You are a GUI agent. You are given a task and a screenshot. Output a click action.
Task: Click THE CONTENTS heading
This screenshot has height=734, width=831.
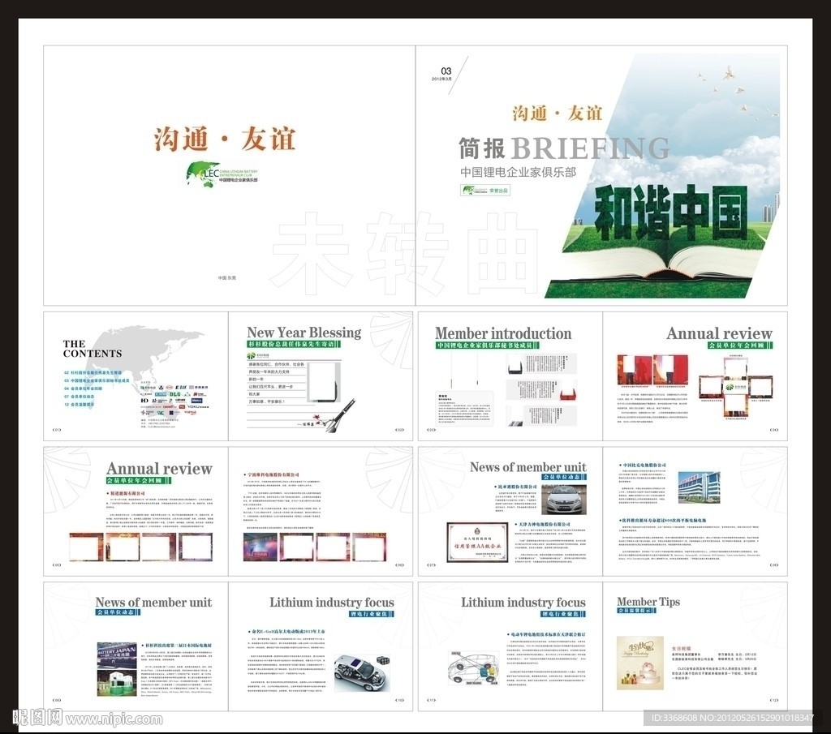tap(93, 349)
